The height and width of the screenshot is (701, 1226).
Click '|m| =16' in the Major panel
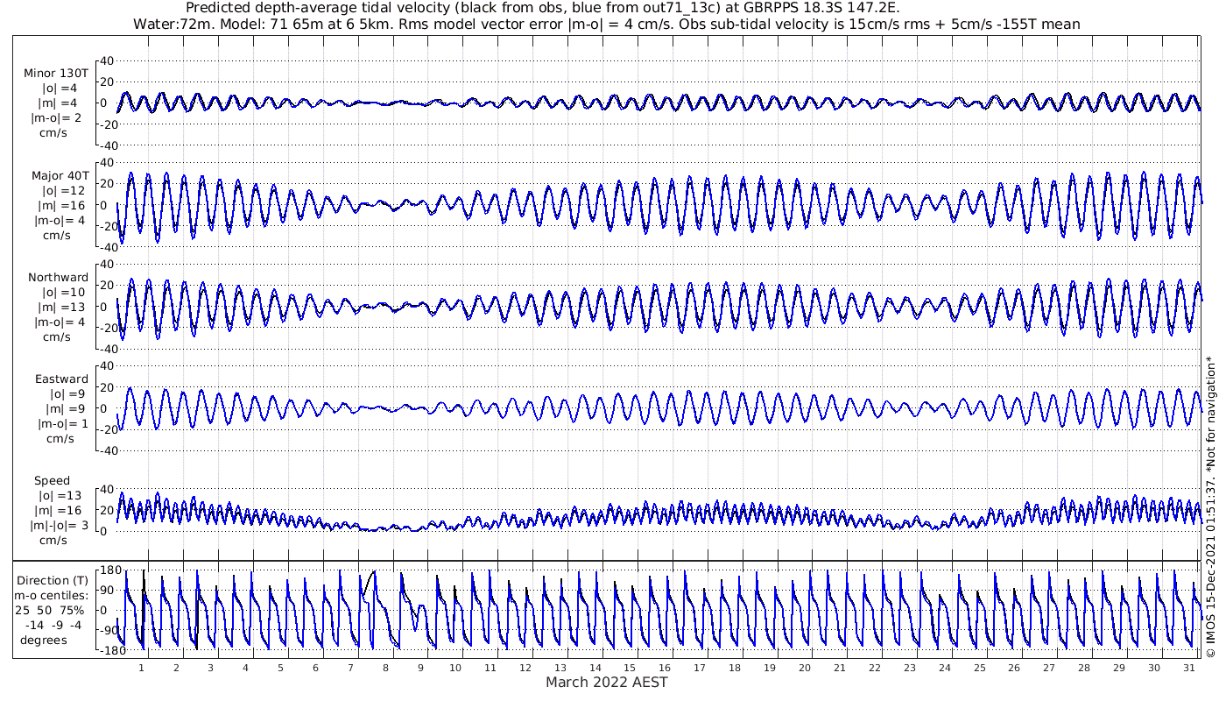(x=60, y=206)
